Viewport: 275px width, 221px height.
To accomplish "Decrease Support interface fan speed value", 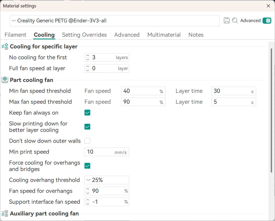I will coord(88,204).
